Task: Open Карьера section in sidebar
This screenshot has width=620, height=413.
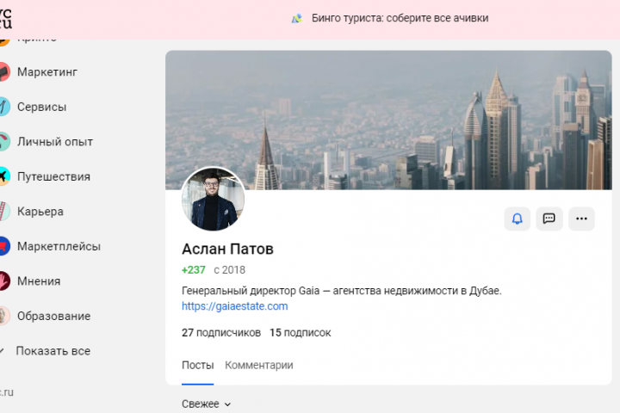Action: [40, 211]
